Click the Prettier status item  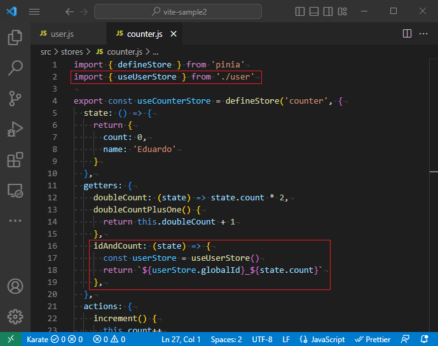tap(373, 339)
